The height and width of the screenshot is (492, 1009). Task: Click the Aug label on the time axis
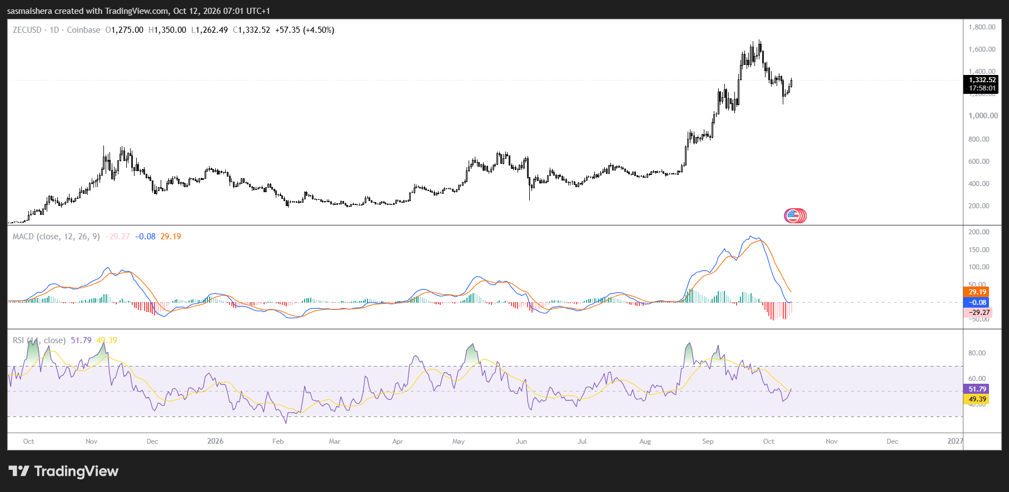point(645,441)
